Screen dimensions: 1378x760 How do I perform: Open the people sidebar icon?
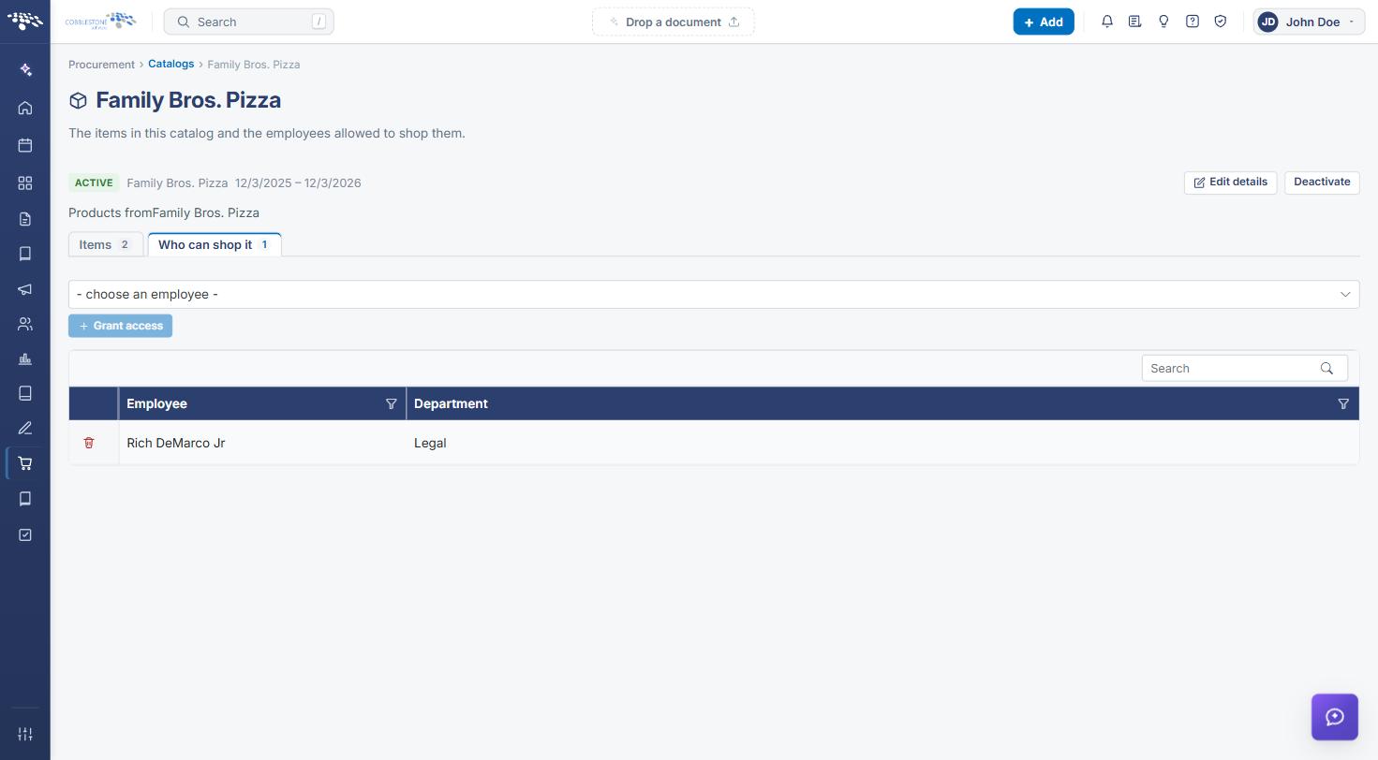tap(25, 324)
